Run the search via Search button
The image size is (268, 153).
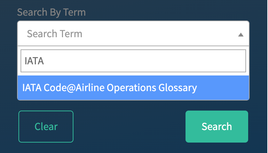[x=216, y=126]
